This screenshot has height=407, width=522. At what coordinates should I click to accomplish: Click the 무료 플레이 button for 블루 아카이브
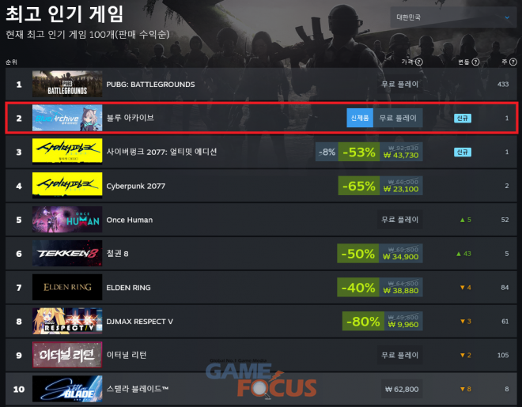click(398, 118)
